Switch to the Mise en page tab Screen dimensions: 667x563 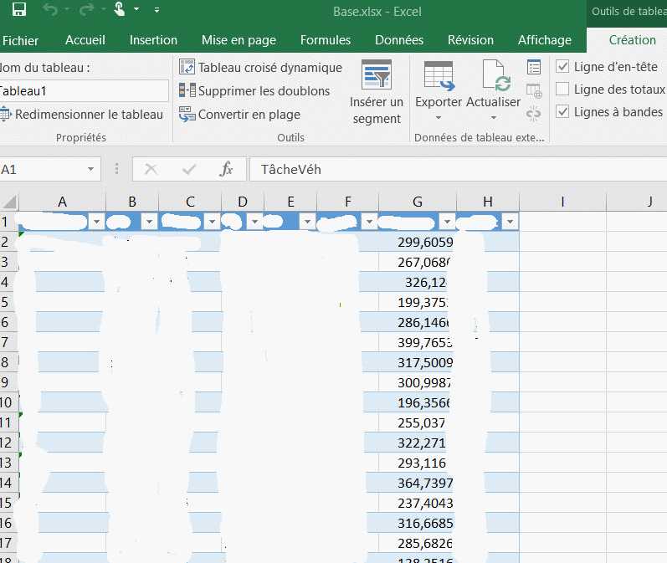coord(239,40)
